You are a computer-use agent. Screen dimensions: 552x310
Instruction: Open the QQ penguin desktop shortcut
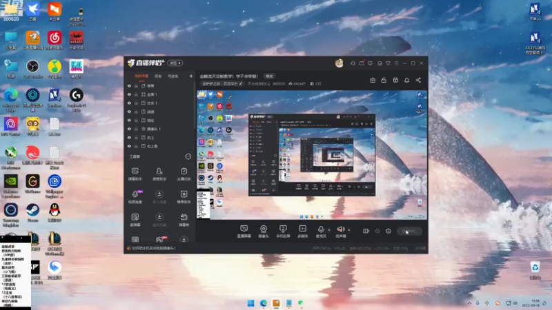(55, 212)
